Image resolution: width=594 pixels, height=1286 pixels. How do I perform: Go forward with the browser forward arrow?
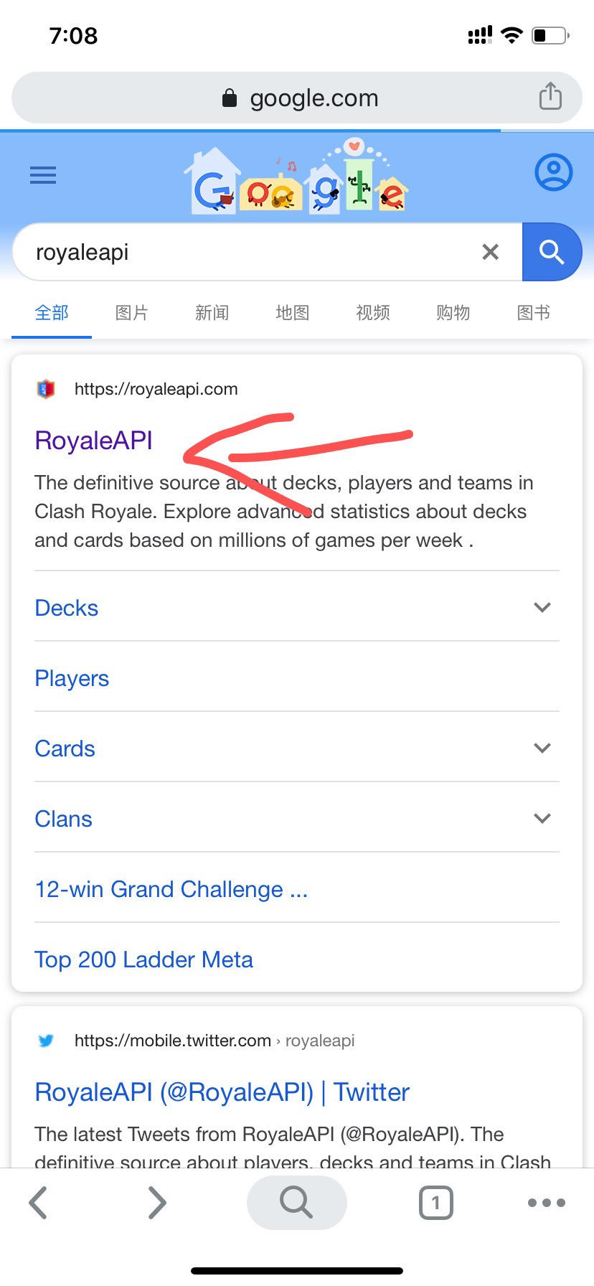click(x=156, y=1202)
